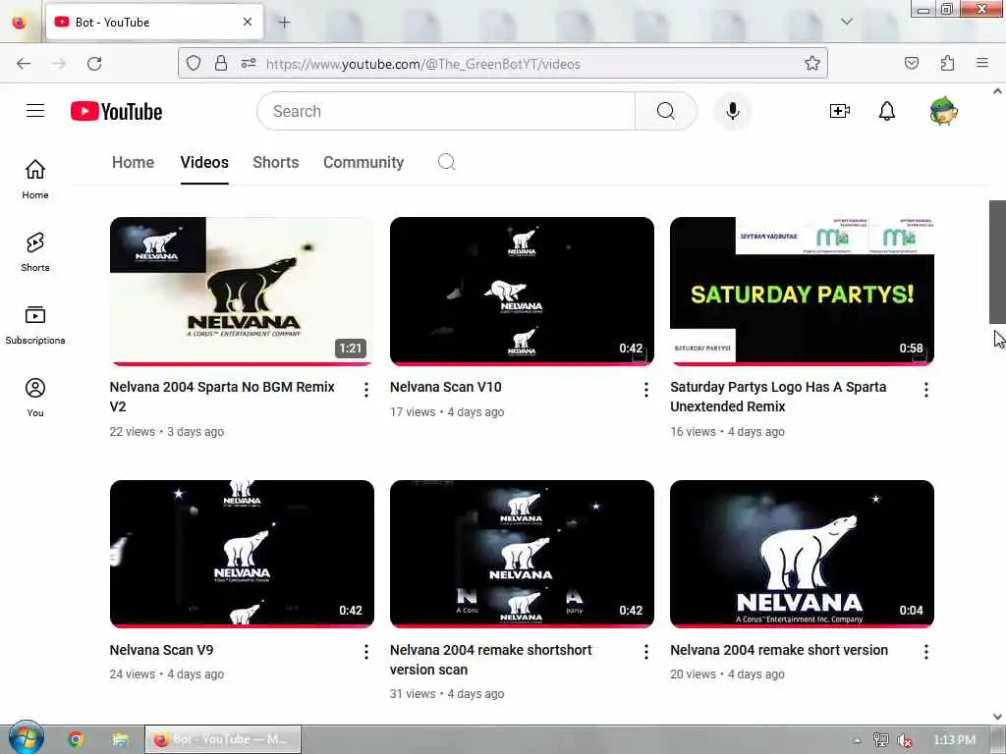Expand the list all tabs chevron
Screen dimensions: 1006x754
pos(846,22)
